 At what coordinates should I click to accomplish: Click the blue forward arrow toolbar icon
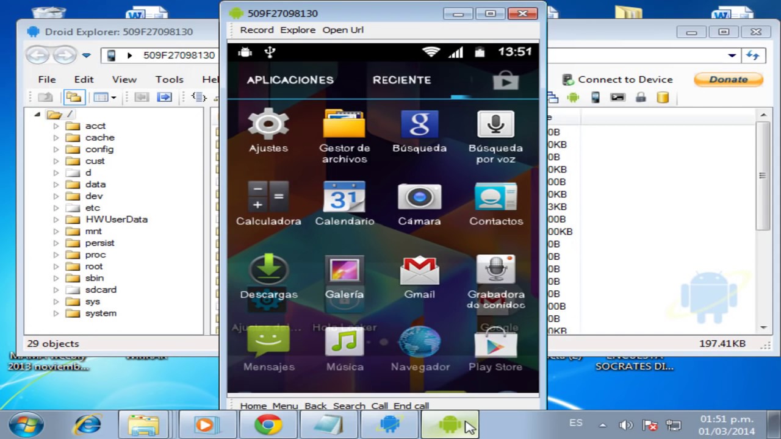point(164,97)
